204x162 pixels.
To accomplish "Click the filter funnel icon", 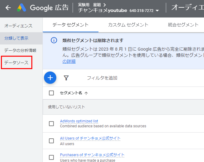I will pos(66,78).
